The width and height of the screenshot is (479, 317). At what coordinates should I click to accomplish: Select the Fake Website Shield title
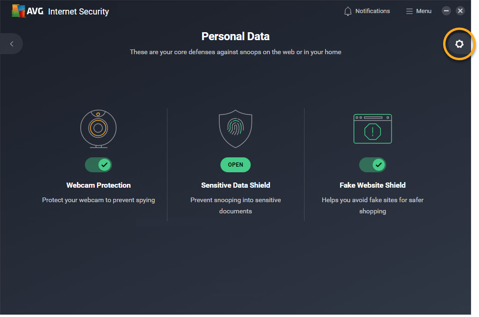click(x=373, y=185)
